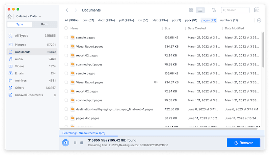Click the Pictures category icon
This screenshot has width=270, height=156.
coord(10,45)
